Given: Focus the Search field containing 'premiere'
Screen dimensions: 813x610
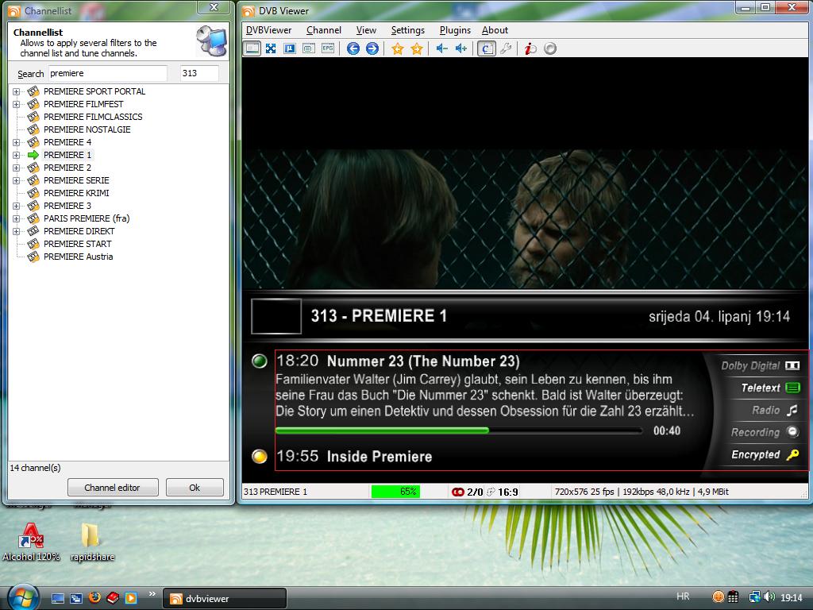Looking at the screenshot, I should 108,73.
